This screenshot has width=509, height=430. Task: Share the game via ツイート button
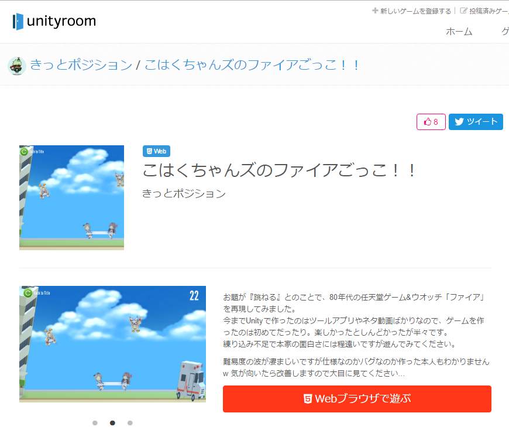pyautogui.click(x=476, y=122)
